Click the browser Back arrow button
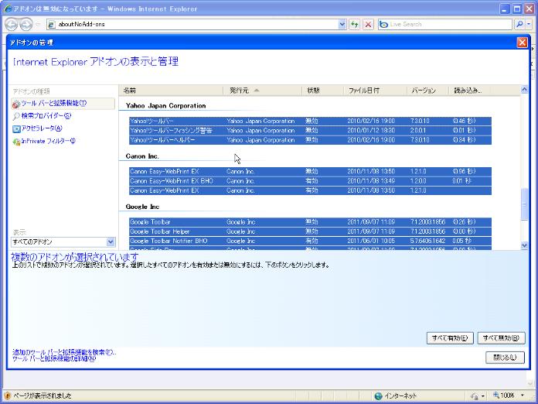Viewport: 538px width, 404px height. point(12,25)
